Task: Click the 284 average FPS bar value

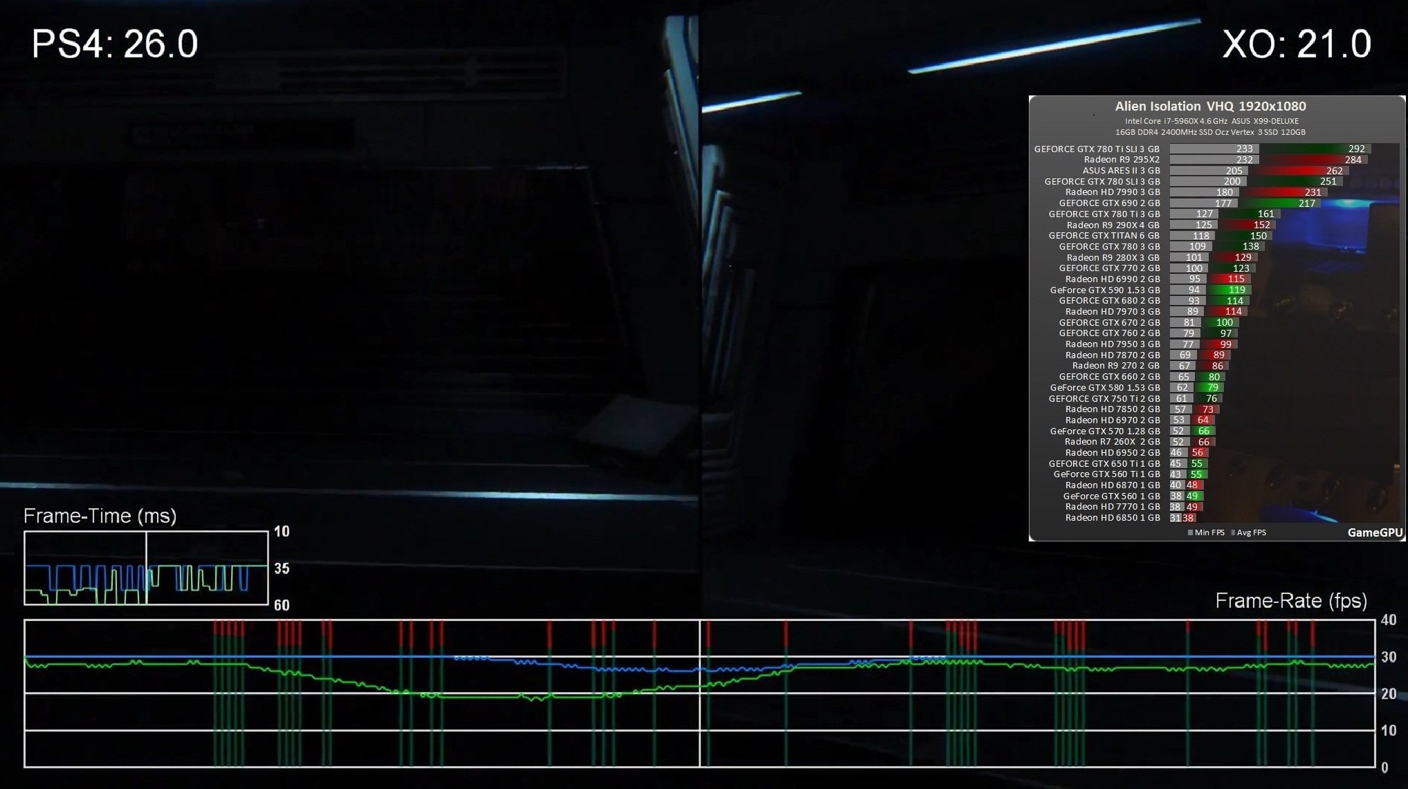Action: [1353, 160]
